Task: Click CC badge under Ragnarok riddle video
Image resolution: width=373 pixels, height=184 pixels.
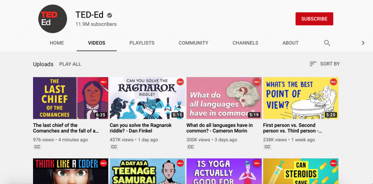Action: click(x=114, y=147)
